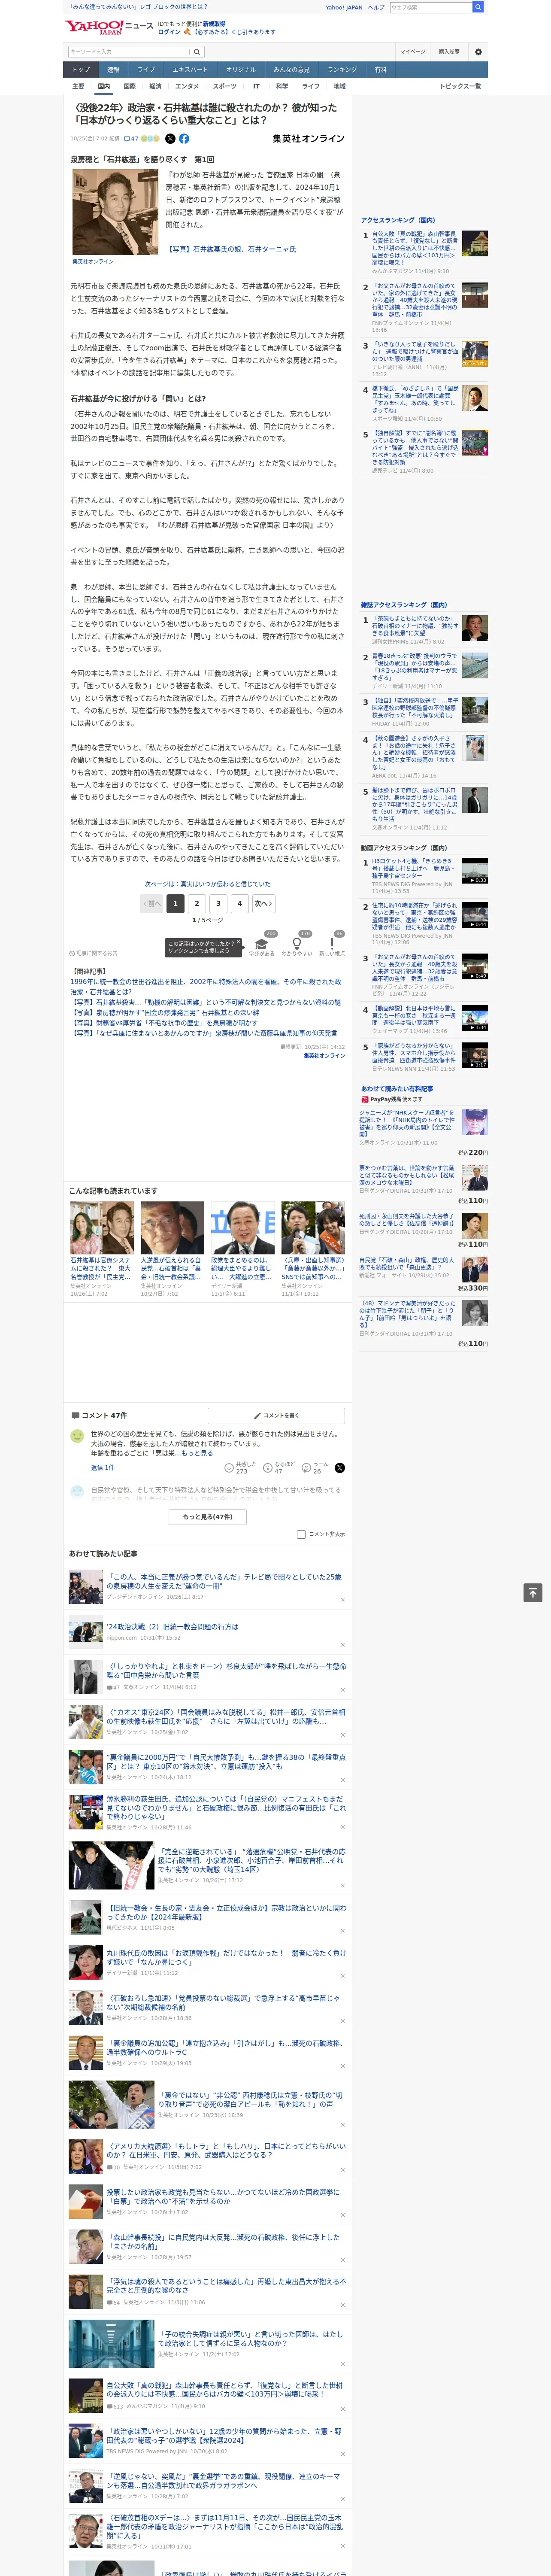
Task: Click the もっと見る(47件) comments button
Action: [x=208, y=1517]
